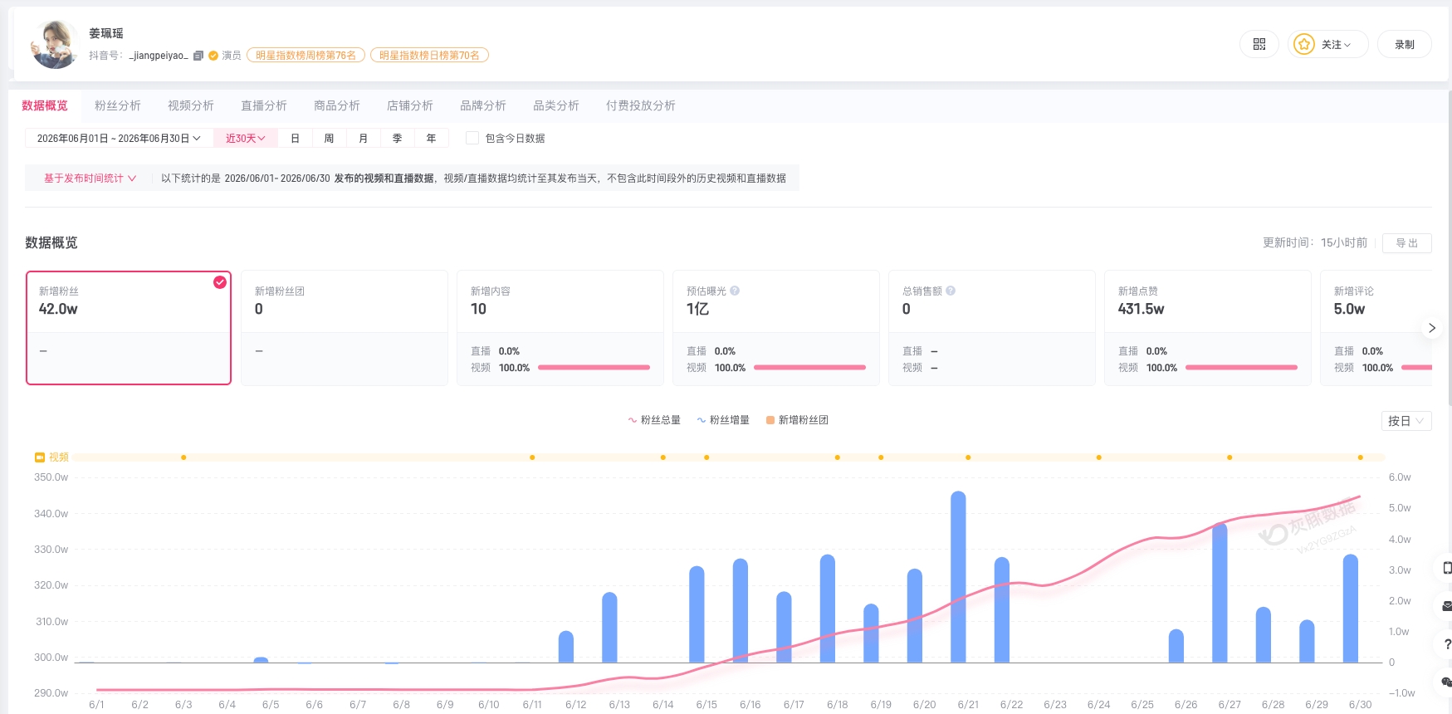Open the mail sidebar icon
Viewport: 1452px width, 714px height.
tap(1447, 606)
